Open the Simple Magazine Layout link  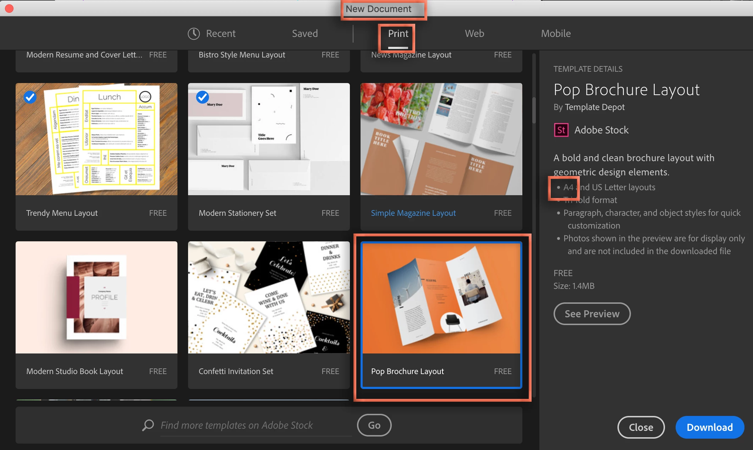click(x=413, y=213)
